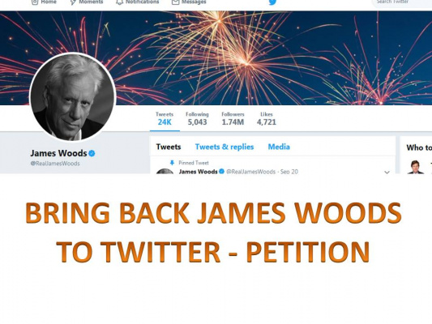
Task: Expand the pinned tweet options chevron
Action: pyautogui.click(x=387, y=173)
